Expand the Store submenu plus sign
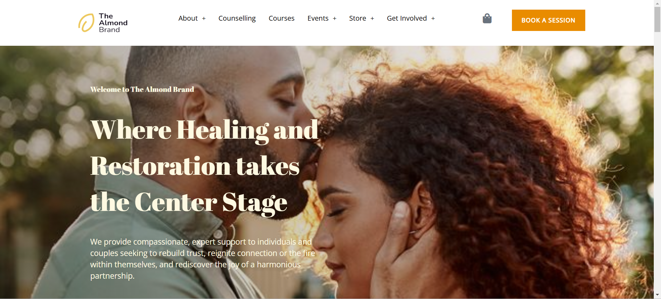This screenshot has height=299, width=661. tap(372, 19)
